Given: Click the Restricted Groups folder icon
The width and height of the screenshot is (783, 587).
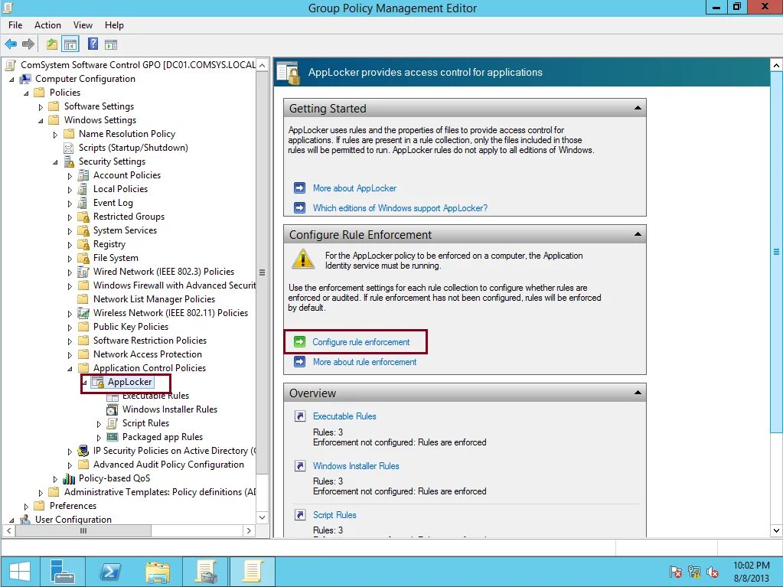Looking at the screenshot, I should click(83, 217).
